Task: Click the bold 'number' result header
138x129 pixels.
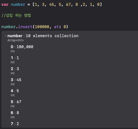Action: pos(15,36)
